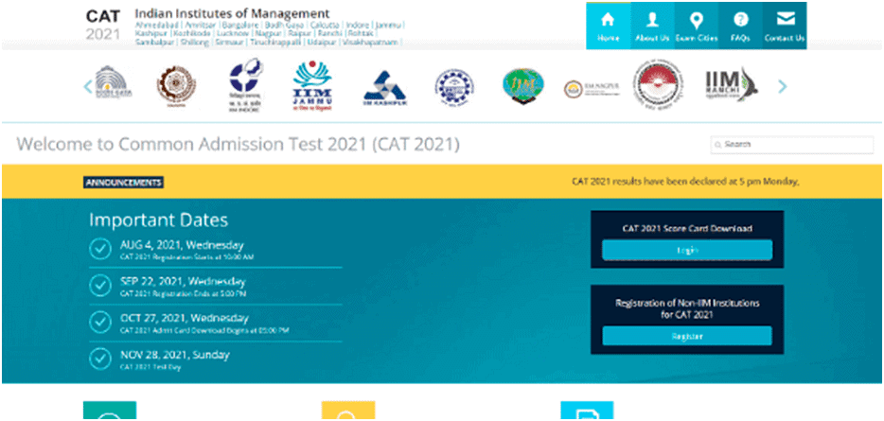Click 'CAT 2021 Score Card Download' title
This screenshot has height=421, width=884.
(x=687, y=229)
